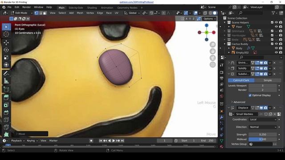Viewport: 285px width, 160px height.
Task: Toggle Cactus Buddy collection checkbox
Action: click(x=272, y=44)
